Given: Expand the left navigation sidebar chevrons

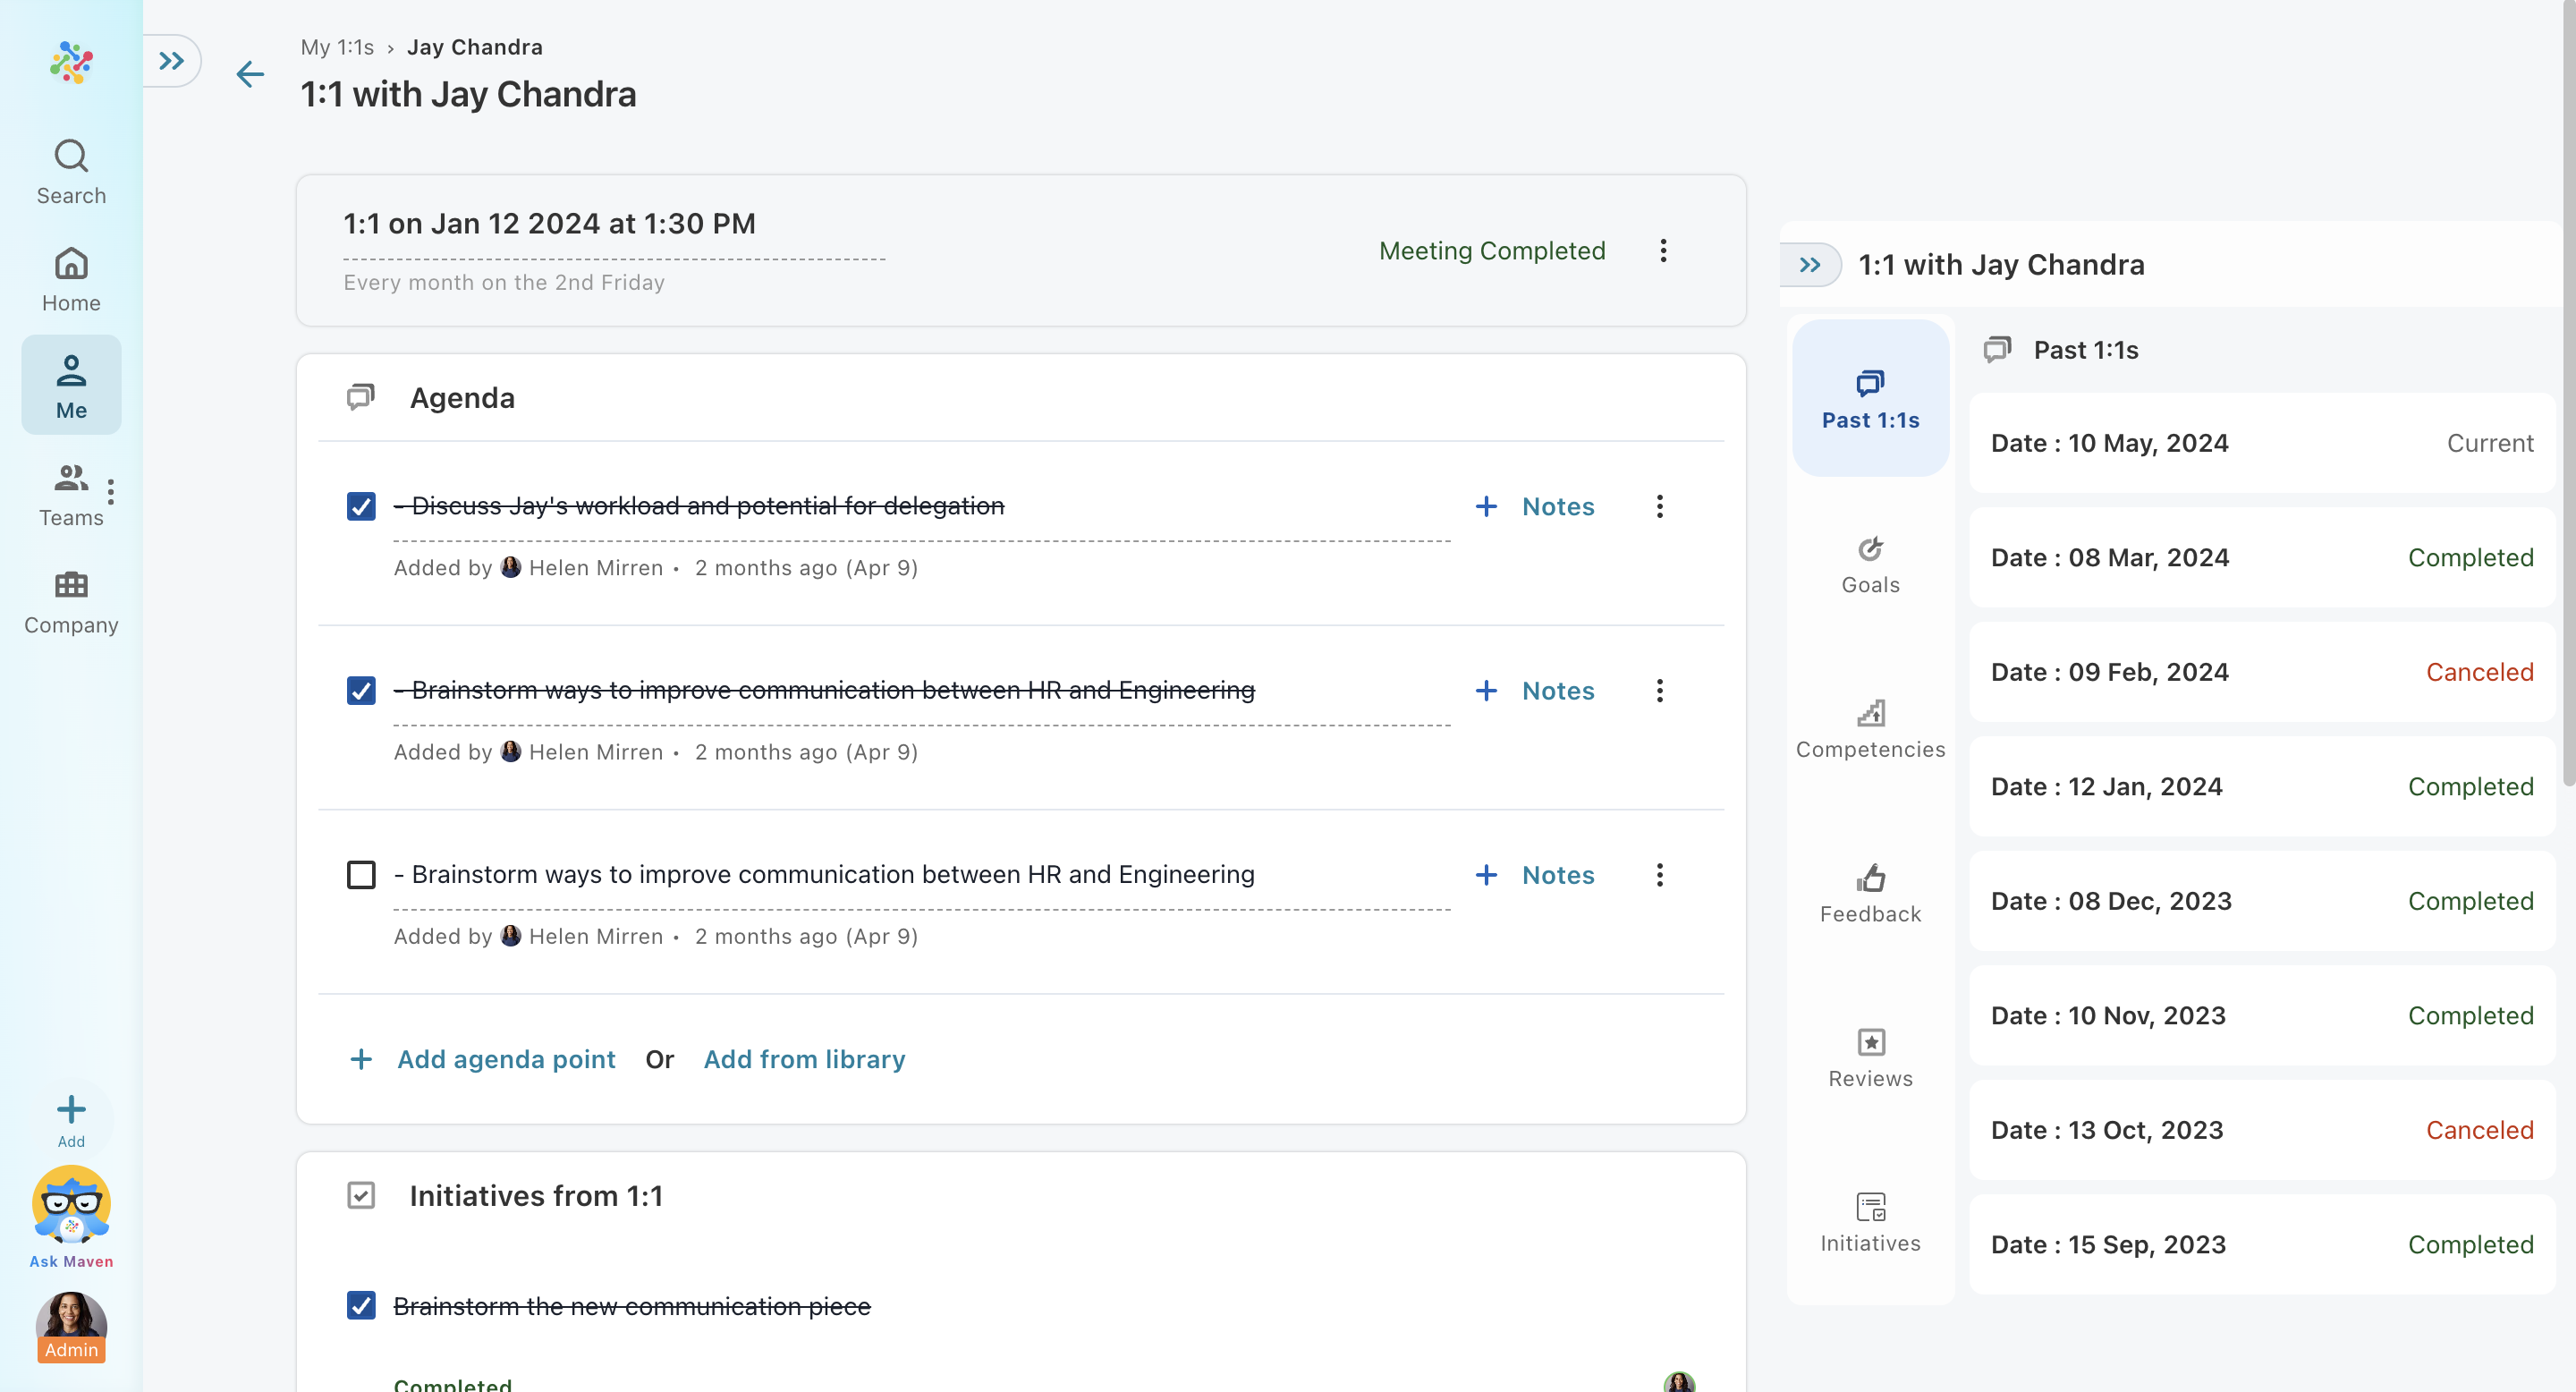Looking at the screenshot, I should [172, 61].
